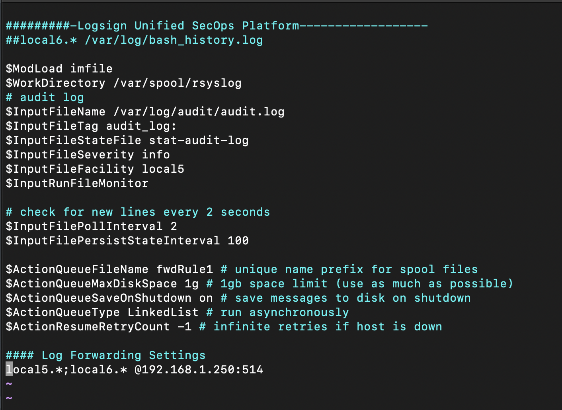The image size is (562, 410).
Task: Click the 'check for new lines' comment
Action: tap(138, 212)
